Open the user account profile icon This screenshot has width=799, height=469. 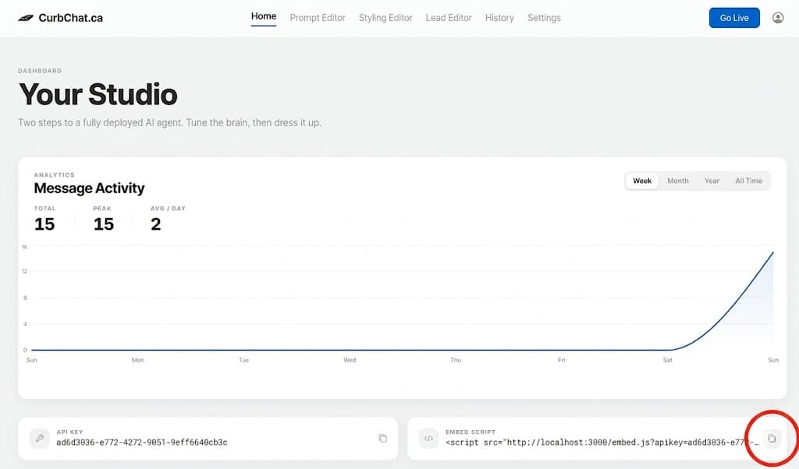pos(777,17)
